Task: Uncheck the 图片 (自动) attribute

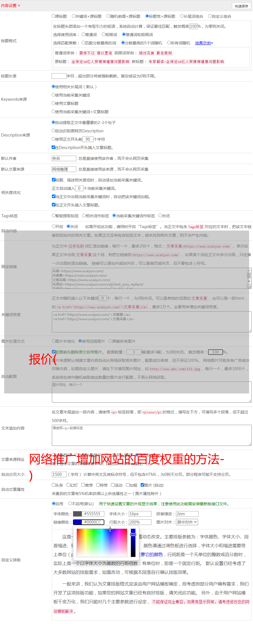Action: point(143,485)
